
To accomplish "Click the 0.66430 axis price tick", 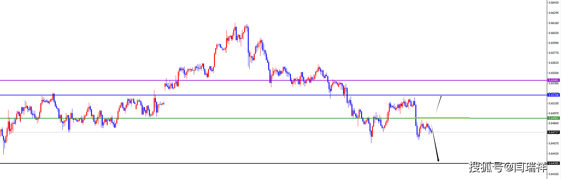I will tap(553, 3).
